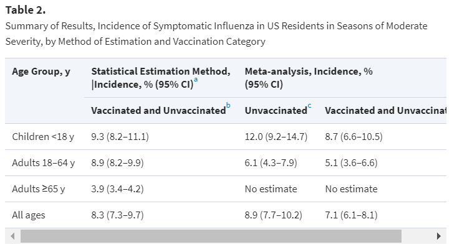The image size is (462, 247).
Task: Select the Adults 18–64 y row label
Action: tap(43, 163)
